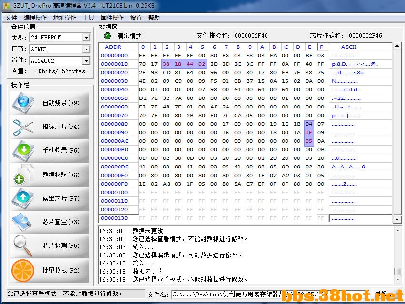Click the magnifying glass icon for 芯片检测 (F5)
Screen dimensions: 405x304
(x=23, y=245)
